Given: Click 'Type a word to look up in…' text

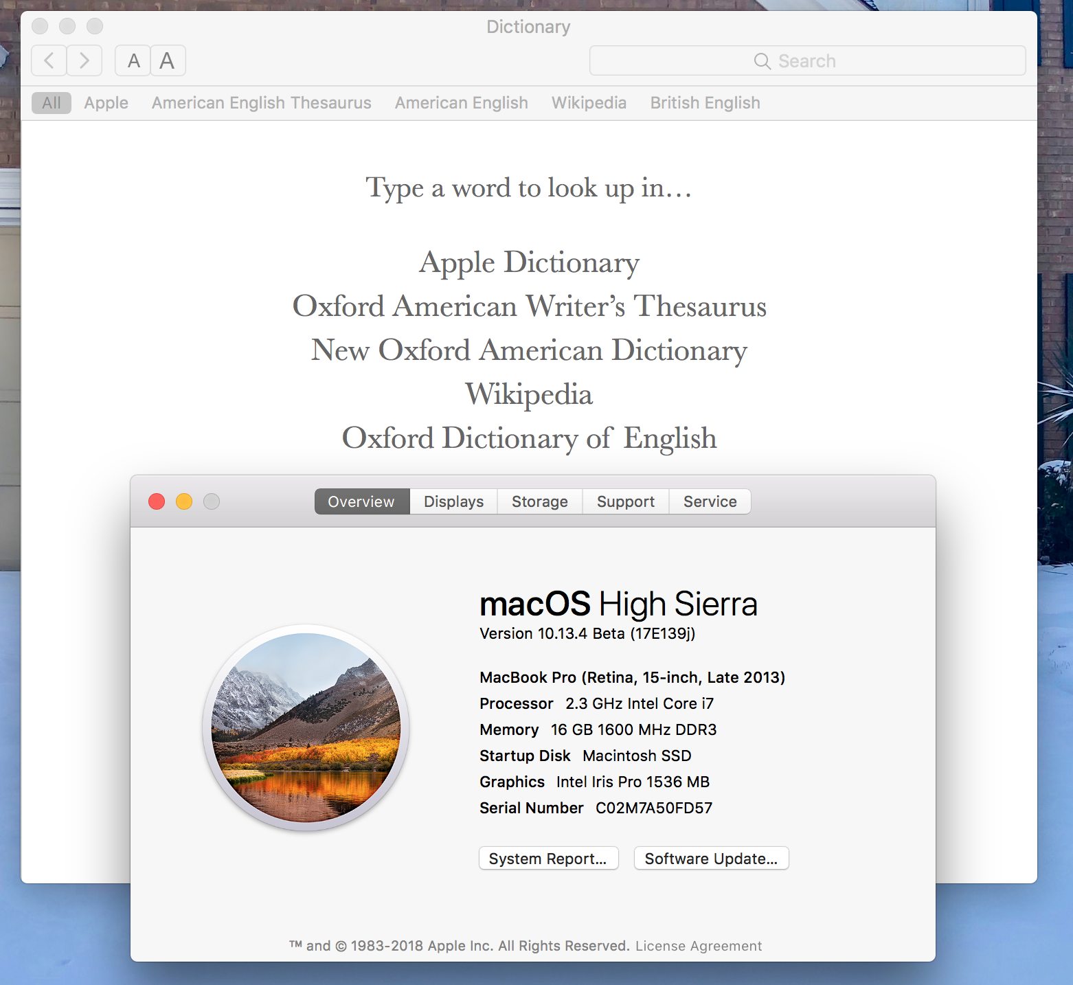Looking at the screenshot, I should coord(529,188).
